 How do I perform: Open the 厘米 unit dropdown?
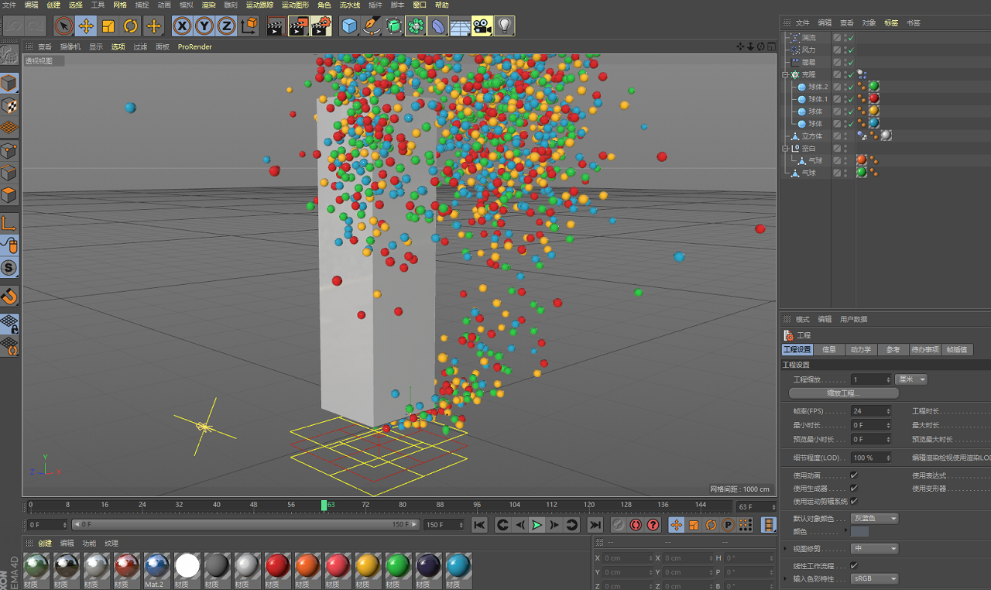click(x=910, y=379)
